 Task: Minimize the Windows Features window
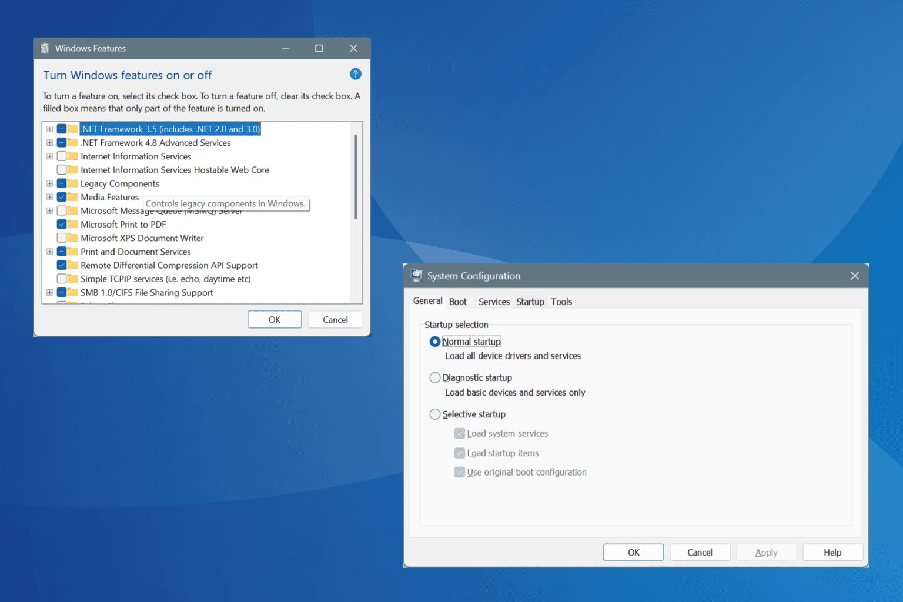pos(285,48)
